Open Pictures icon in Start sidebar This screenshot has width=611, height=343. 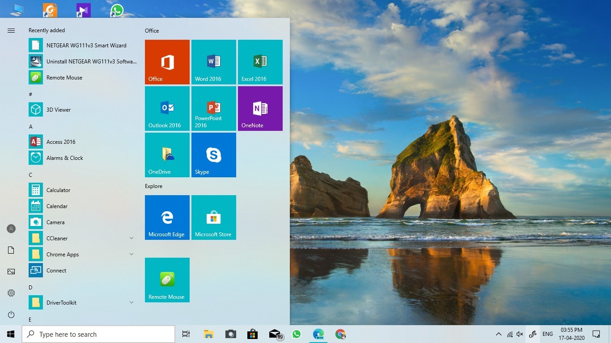coord(11,272)
